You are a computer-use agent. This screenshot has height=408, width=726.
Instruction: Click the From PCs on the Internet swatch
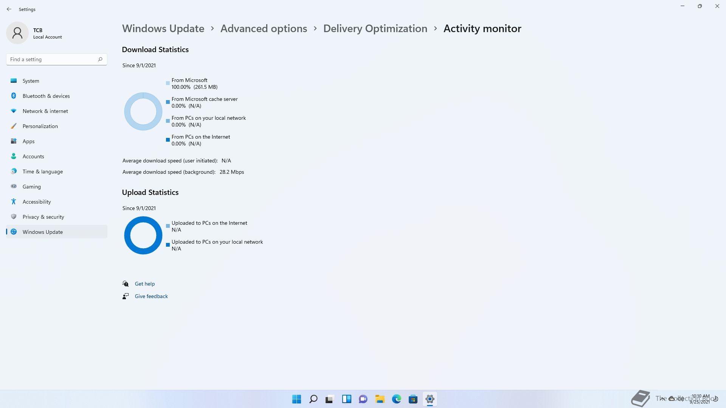coord(168,140)
